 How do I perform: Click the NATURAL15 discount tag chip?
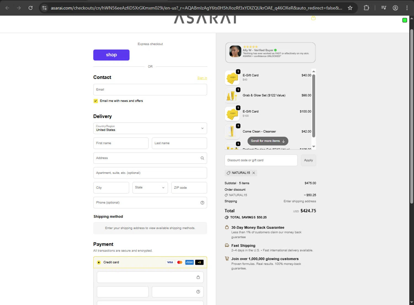pos(241,173)
